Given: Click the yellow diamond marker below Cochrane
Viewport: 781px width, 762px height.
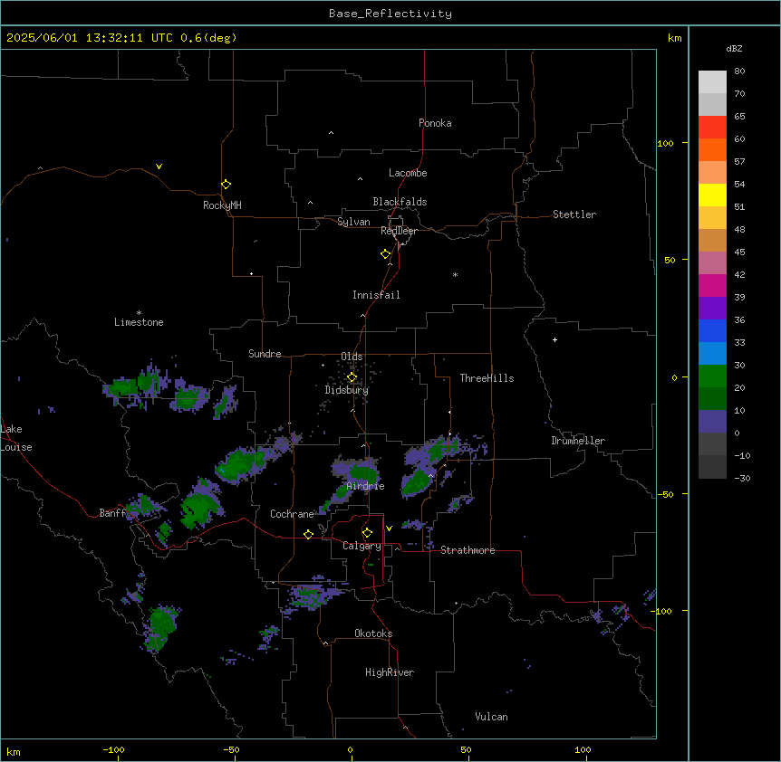Looking at the screenshot, I should [308, 534].
